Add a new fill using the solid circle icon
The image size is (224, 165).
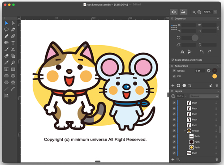coord(184,85)
